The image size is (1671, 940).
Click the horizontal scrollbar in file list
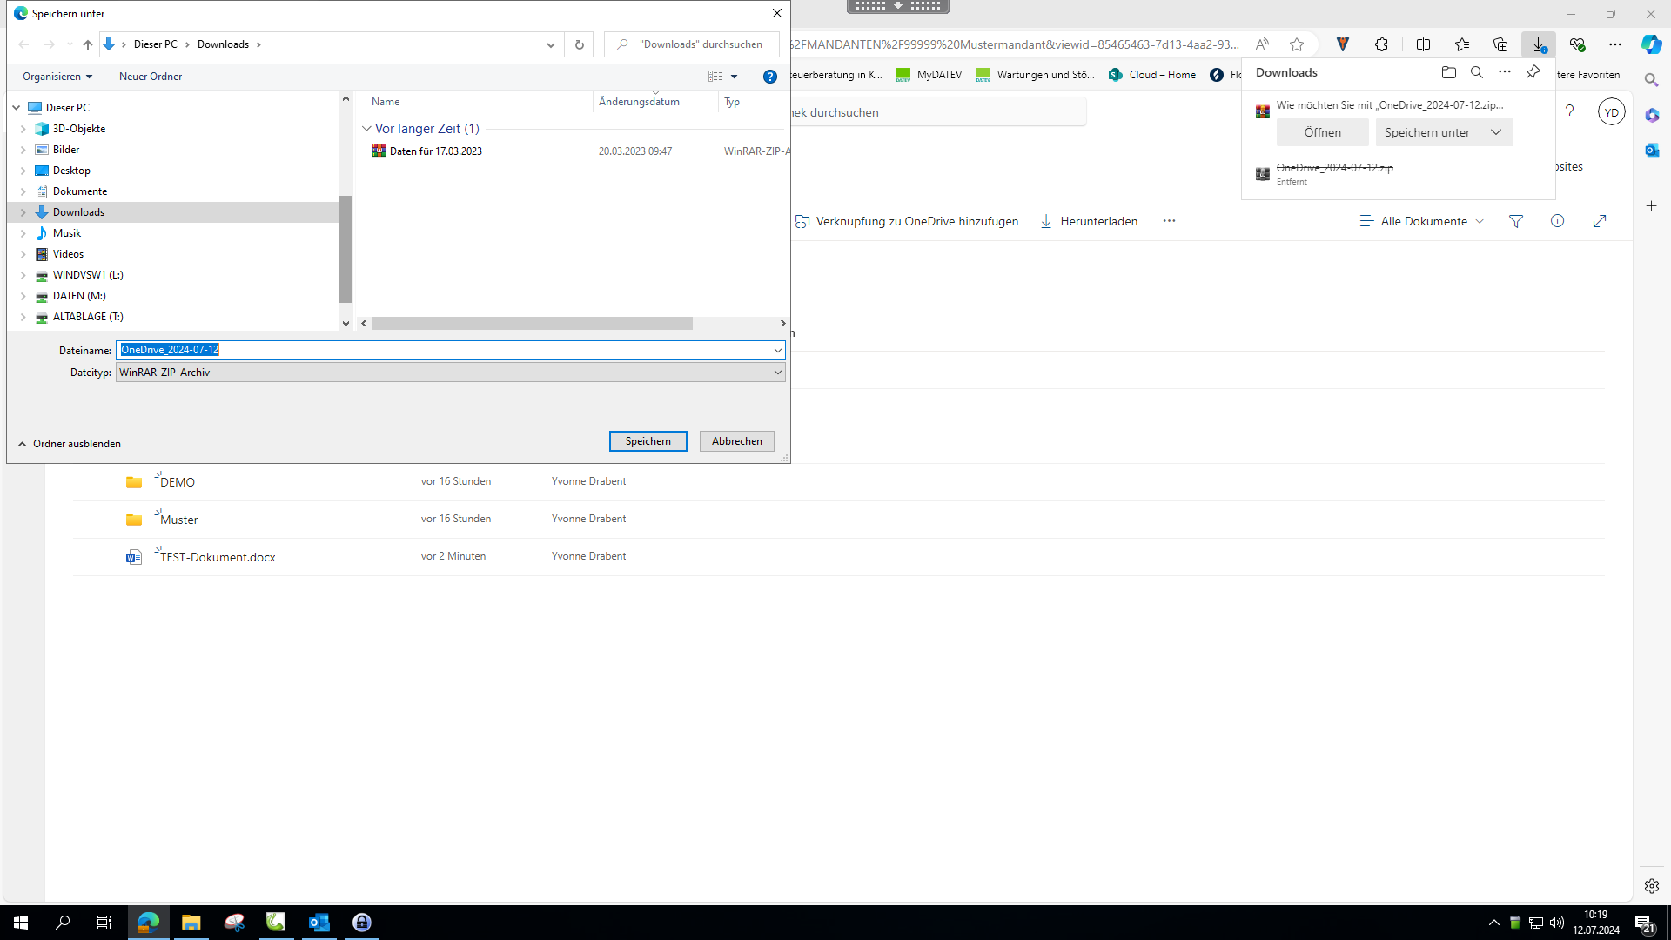[x=531, y=324]
